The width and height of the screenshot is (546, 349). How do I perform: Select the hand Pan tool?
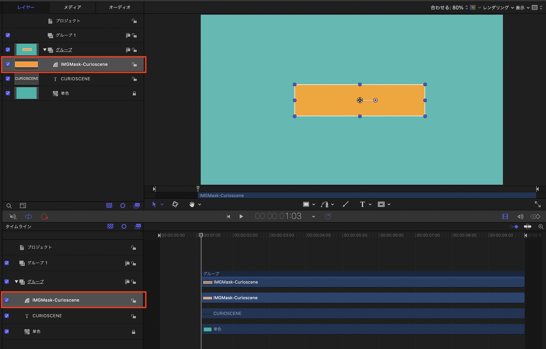(192, 204)
